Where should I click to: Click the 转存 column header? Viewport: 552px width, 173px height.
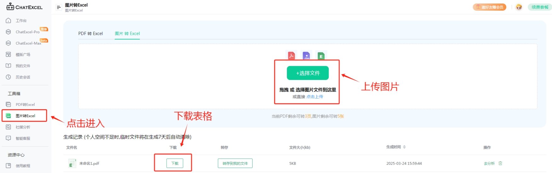pos(224,148)
